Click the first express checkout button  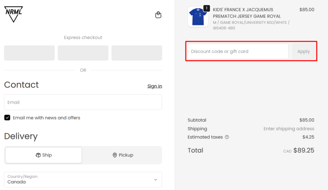[x=29, y=53]
